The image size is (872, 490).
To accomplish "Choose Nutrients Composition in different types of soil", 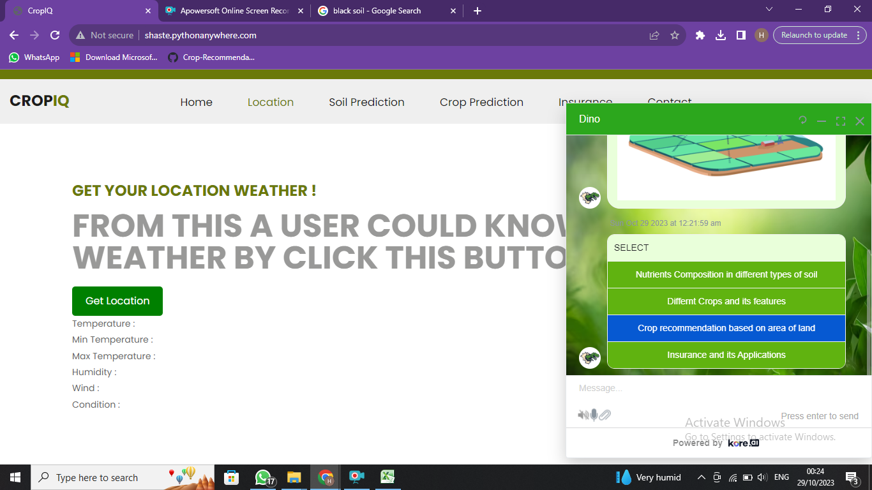I will [x=726, y=275].
